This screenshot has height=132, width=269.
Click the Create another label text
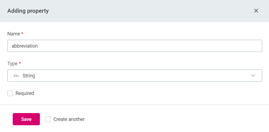tap(69, 119)
